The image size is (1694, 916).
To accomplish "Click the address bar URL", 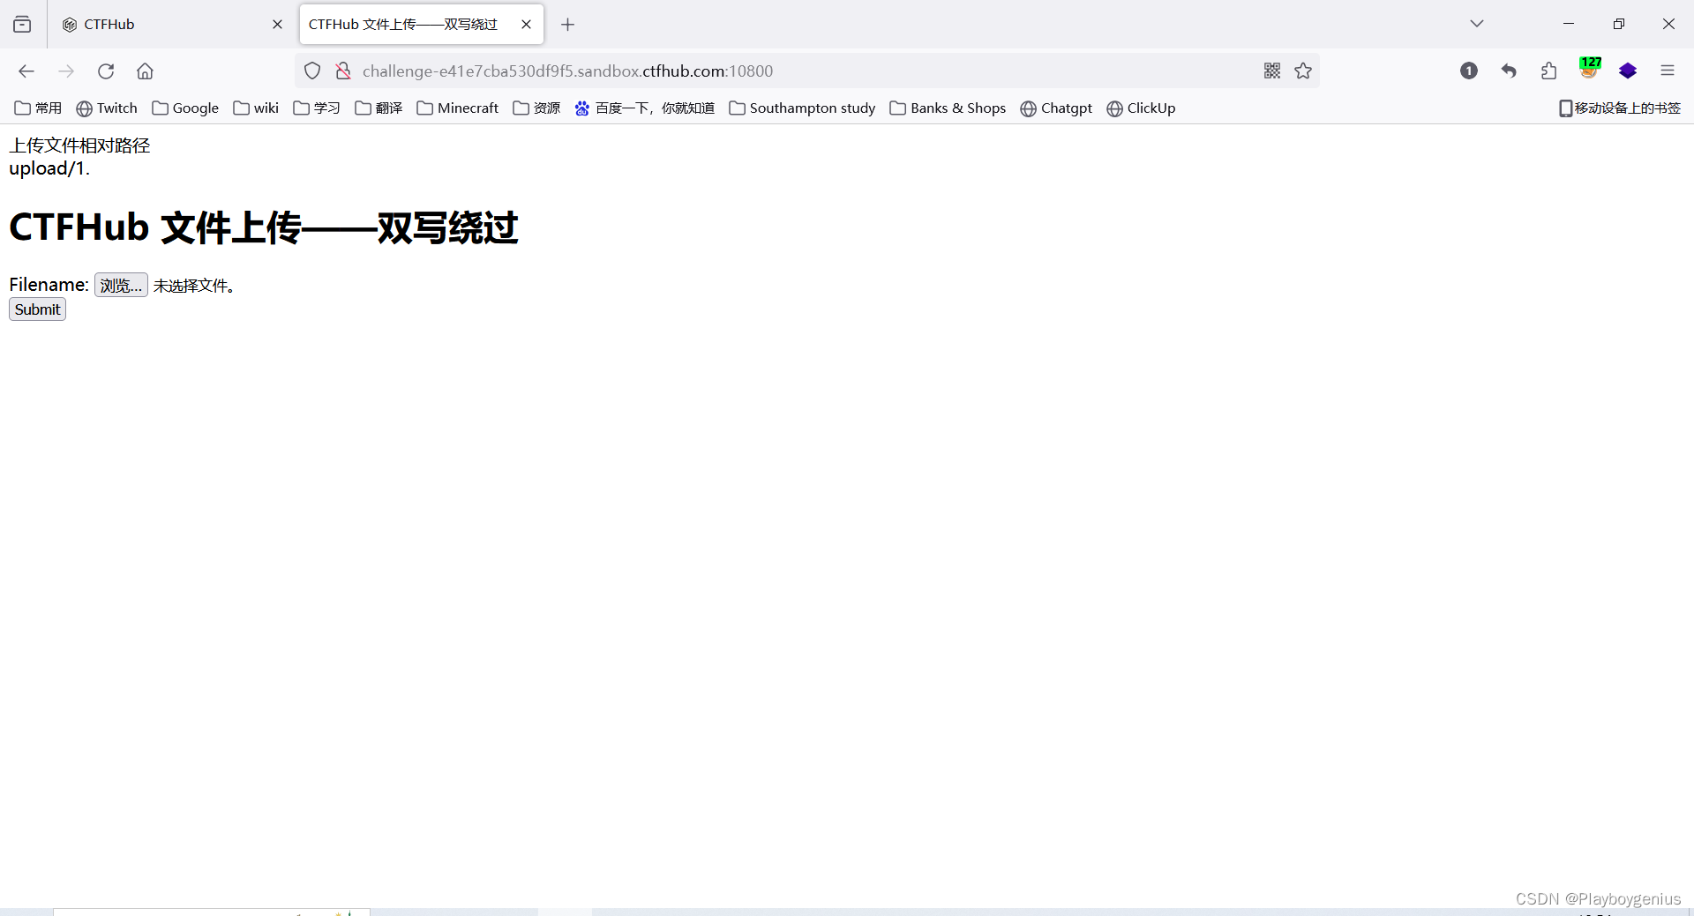I will 568,71.
